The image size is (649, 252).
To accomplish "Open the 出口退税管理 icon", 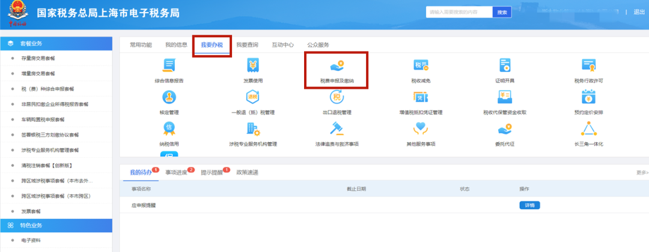I will pos(337,97).
